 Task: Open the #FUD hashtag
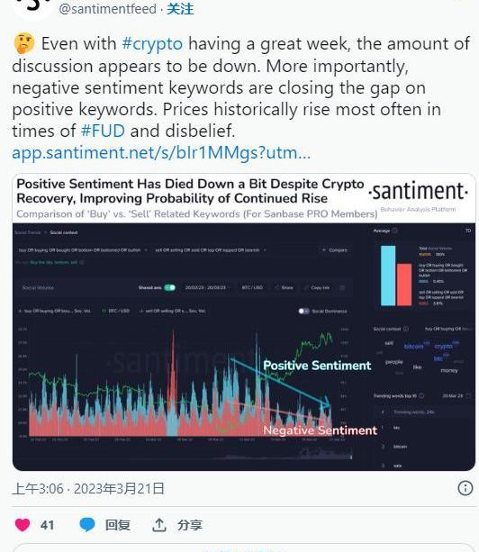pos(103,131)
